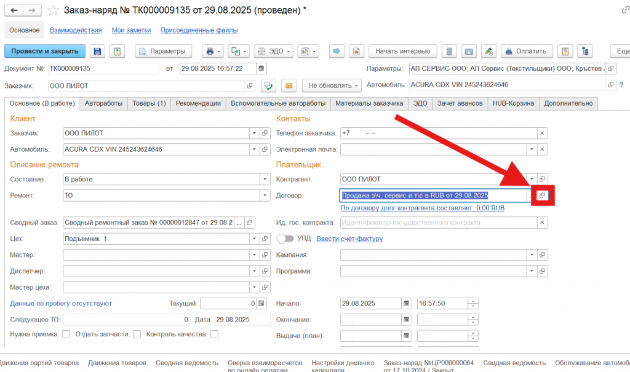Screen dimensions: 630x372
Task: Open the contract card via Договор open icon
Action: point(542,196)
